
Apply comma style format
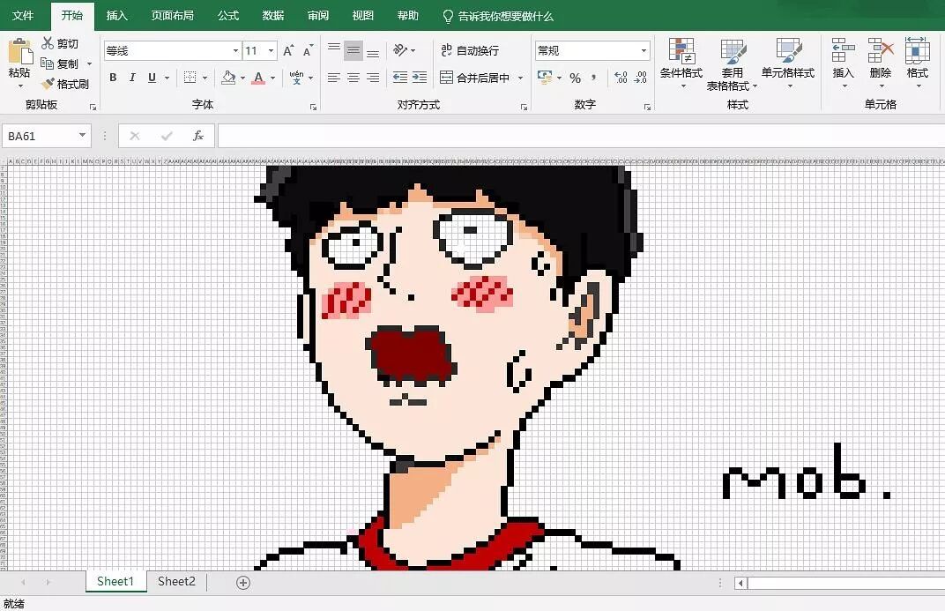point(593,78)
